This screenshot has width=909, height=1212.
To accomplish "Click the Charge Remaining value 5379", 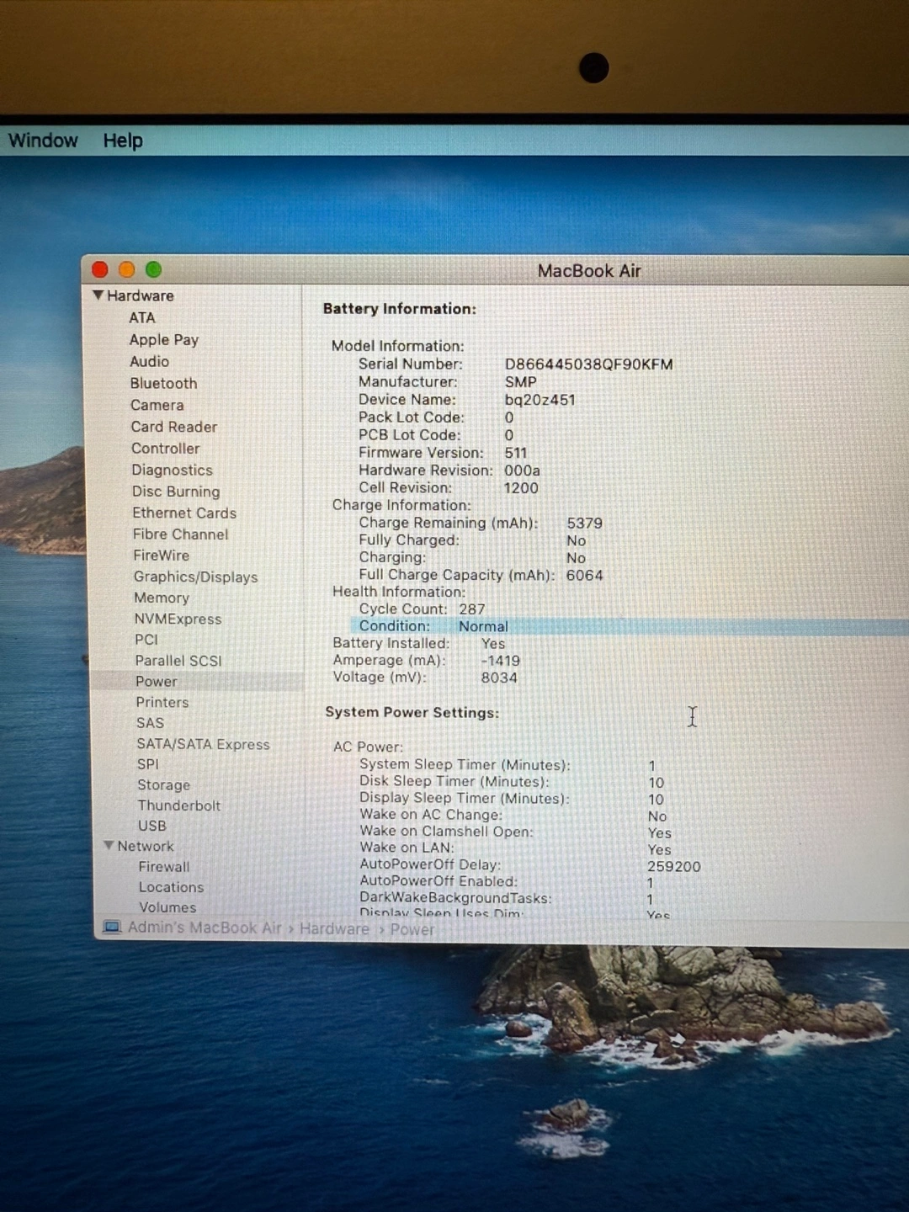I will [x=585, y=523].
